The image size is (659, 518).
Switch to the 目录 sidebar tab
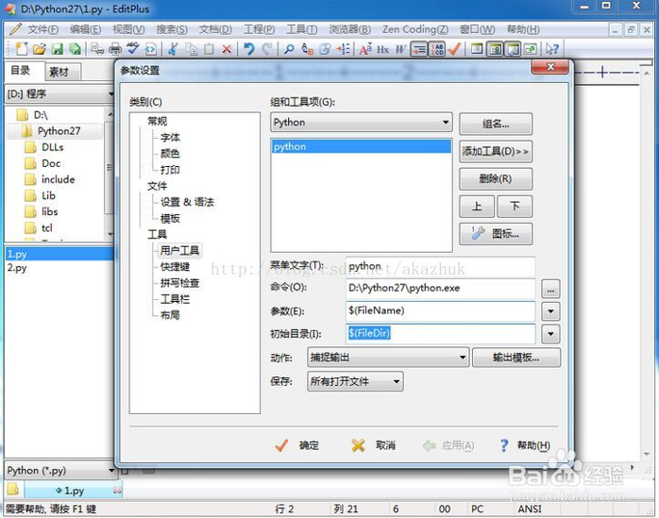point(21,70)
